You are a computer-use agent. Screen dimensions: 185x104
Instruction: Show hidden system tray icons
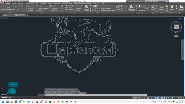pos(153,102)
